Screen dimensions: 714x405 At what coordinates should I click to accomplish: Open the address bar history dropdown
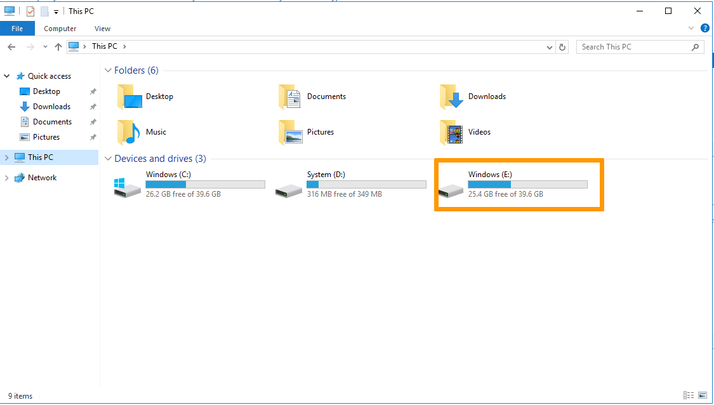tap(550, 46)
